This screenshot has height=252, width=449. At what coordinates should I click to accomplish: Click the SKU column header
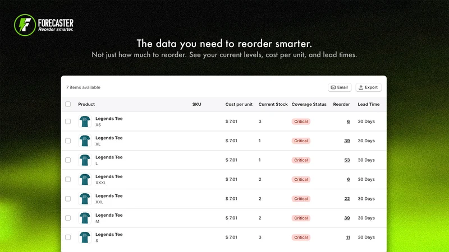pyautogui.click(x=197, y=104)
